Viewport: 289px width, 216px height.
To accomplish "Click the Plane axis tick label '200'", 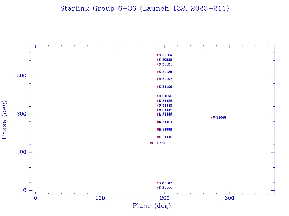I will pos(165,198).
